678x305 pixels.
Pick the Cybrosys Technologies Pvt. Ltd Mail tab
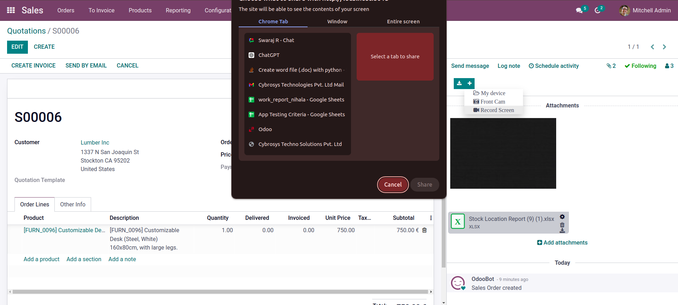pos(298,85)
